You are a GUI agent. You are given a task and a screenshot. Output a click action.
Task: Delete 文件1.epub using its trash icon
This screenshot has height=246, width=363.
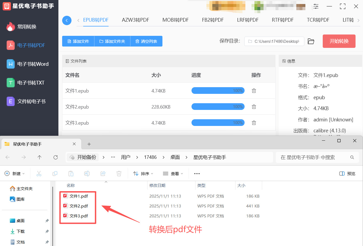[254, 91]
